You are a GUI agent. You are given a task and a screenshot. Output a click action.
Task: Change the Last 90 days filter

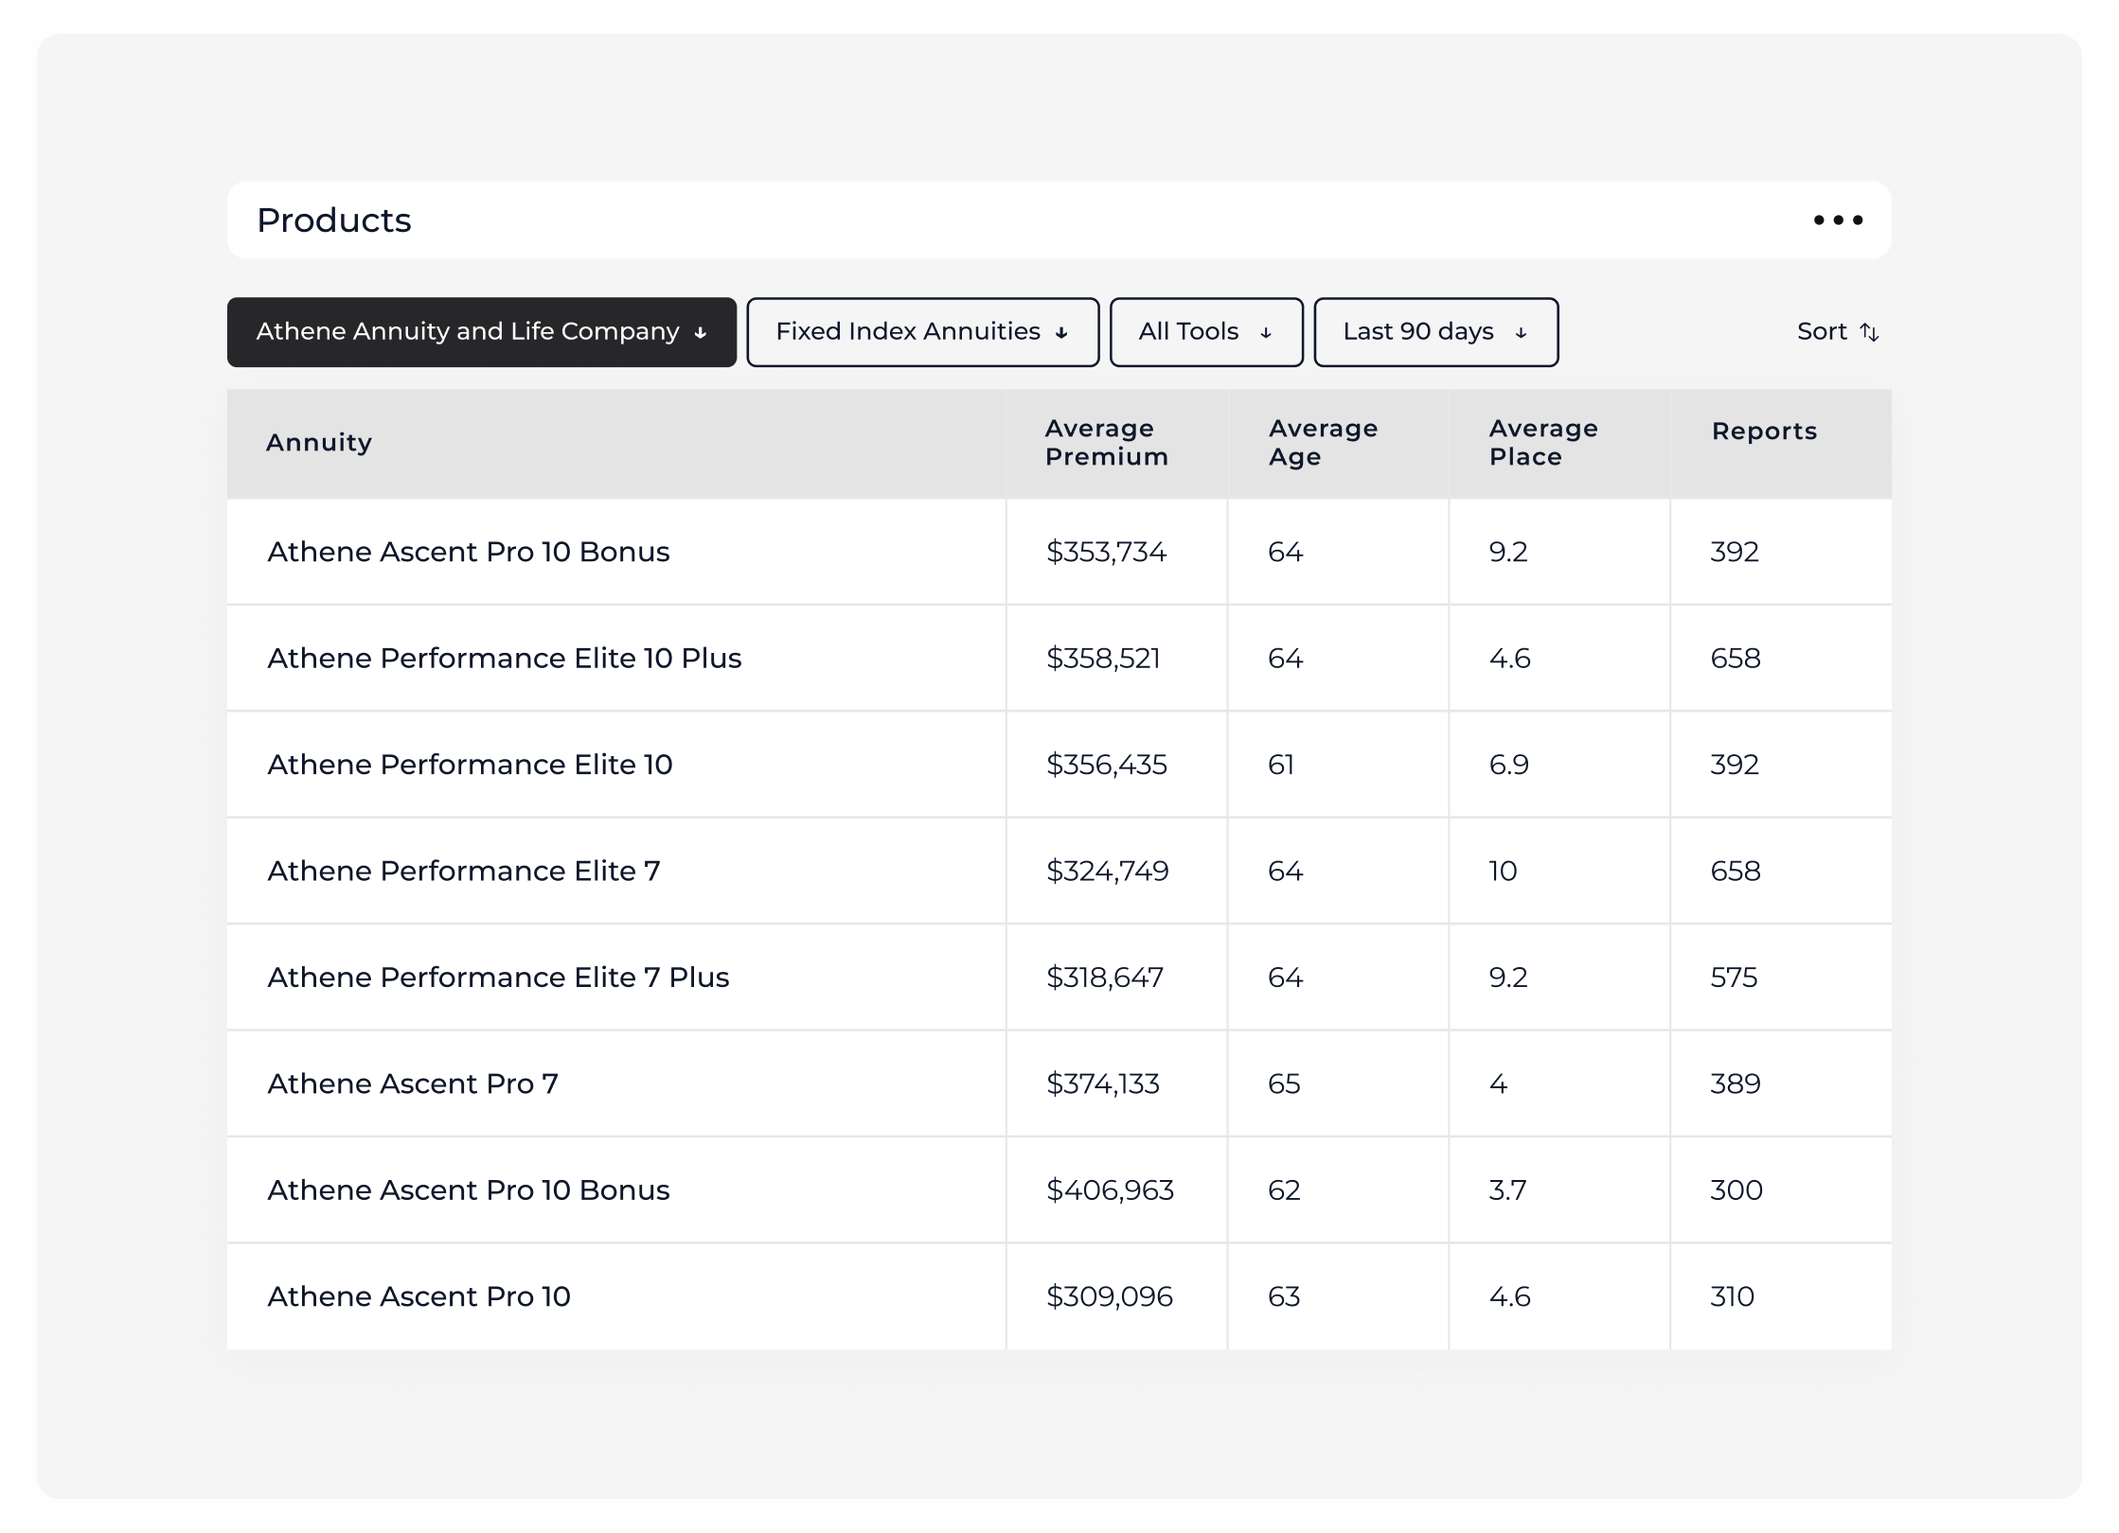[1436, 332]
